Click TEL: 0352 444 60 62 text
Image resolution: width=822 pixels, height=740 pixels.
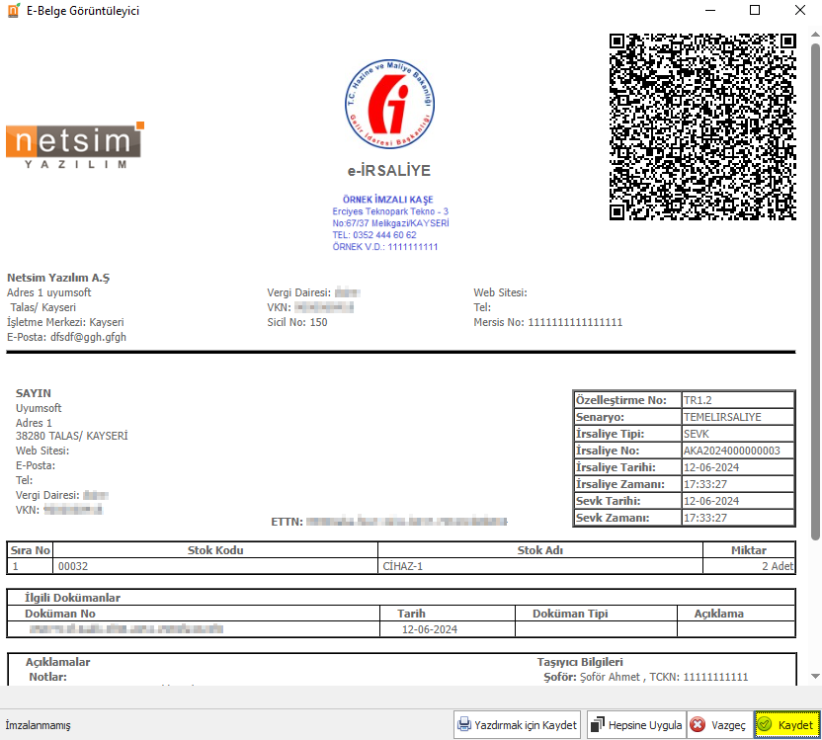click(x=374, y=235)
